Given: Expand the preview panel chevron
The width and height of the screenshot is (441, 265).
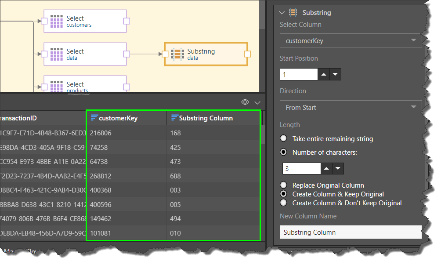Looking at the screenshot, I should pyautogui.click(x=257, y=102).
